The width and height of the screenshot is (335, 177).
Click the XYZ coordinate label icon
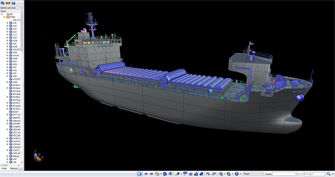coord(185,173)
